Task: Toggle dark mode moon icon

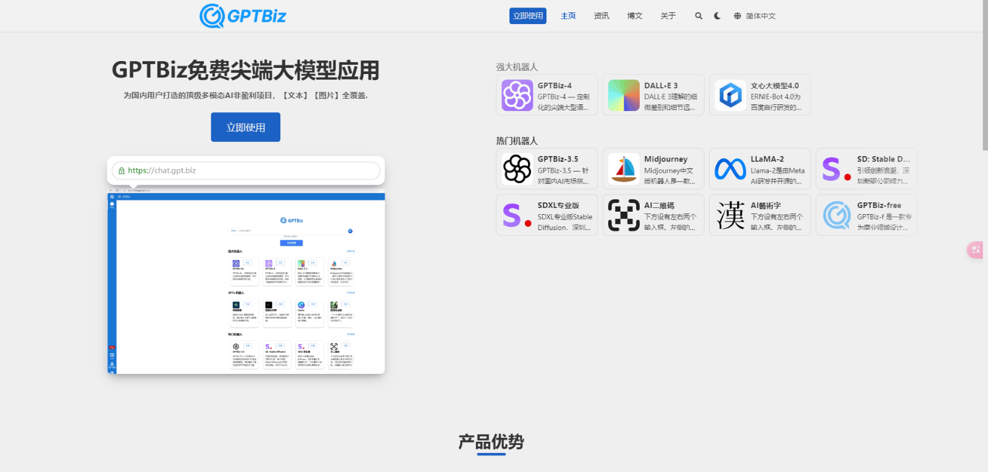Action: [x=717, y=16]
